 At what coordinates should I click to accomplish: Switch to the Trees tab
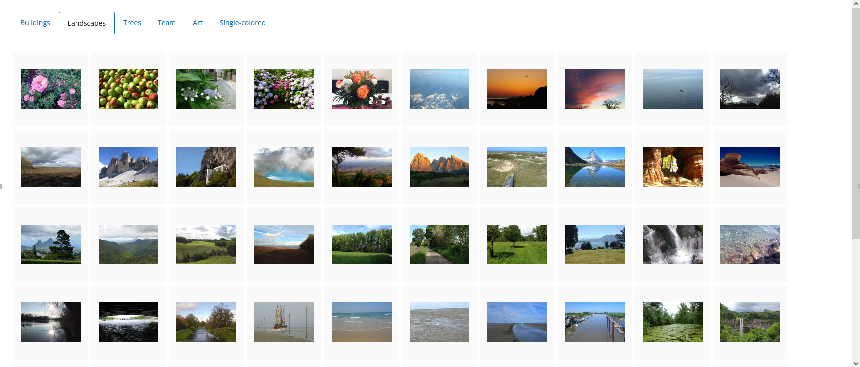(132, 23)
